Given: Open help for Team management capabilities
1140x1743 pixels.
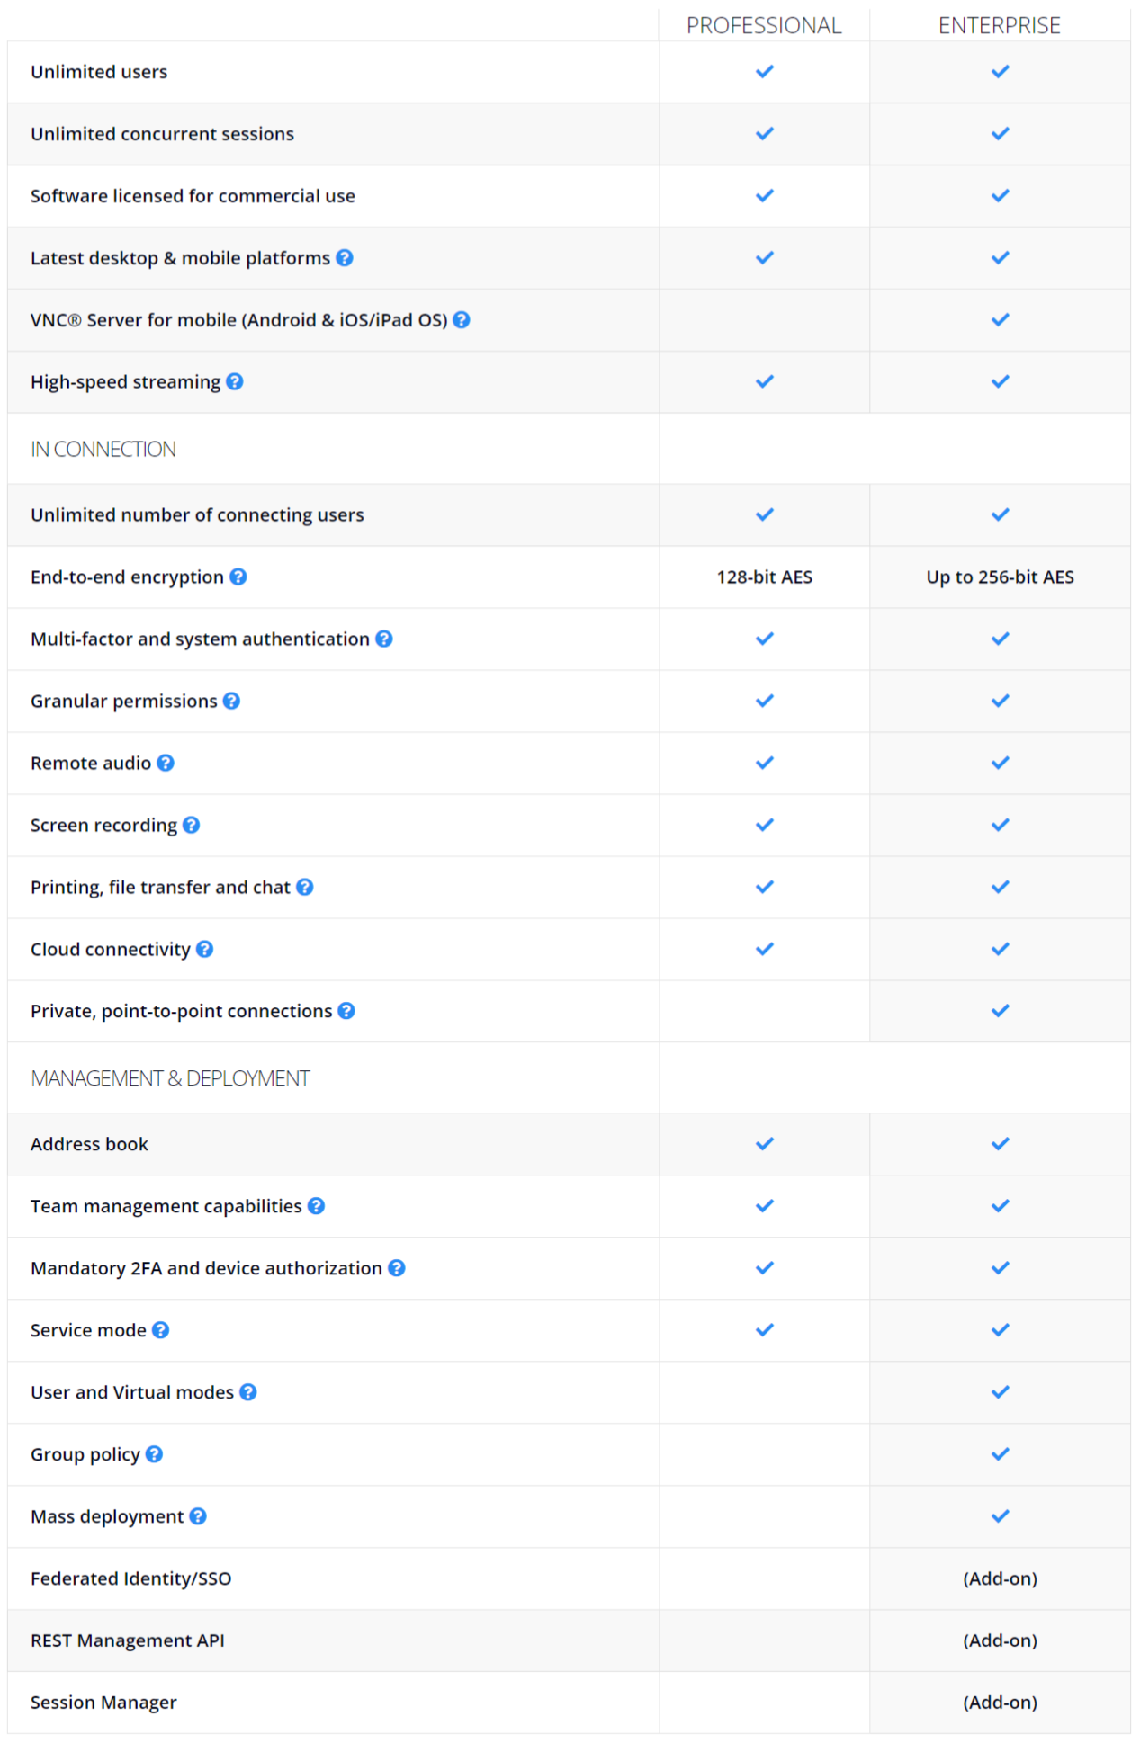Looking at the screenshot, I should click(317, 1206).
